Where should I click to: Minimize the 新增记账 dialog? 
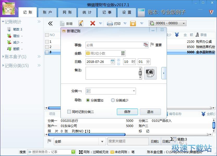click(x=153, y=30)
